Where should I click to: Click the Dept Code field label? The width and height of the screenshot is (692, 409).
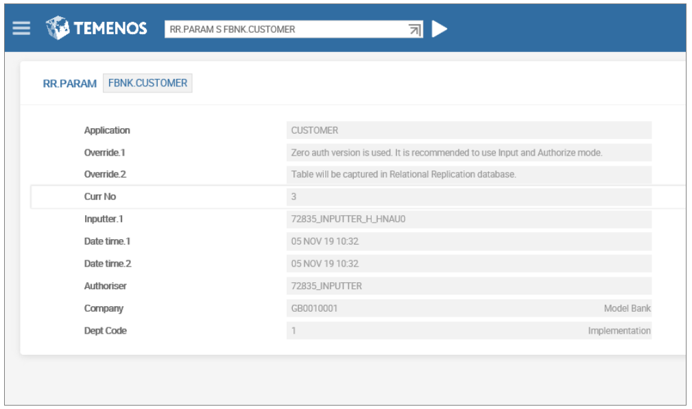[x=106, y=331]
